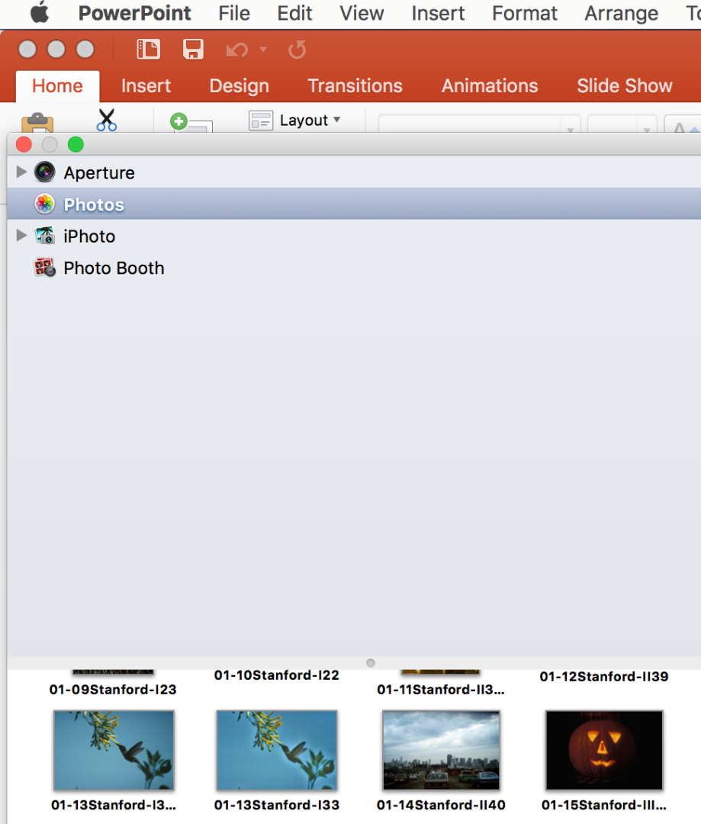Click the pane splitter handle dot

[x=371, y=663]
